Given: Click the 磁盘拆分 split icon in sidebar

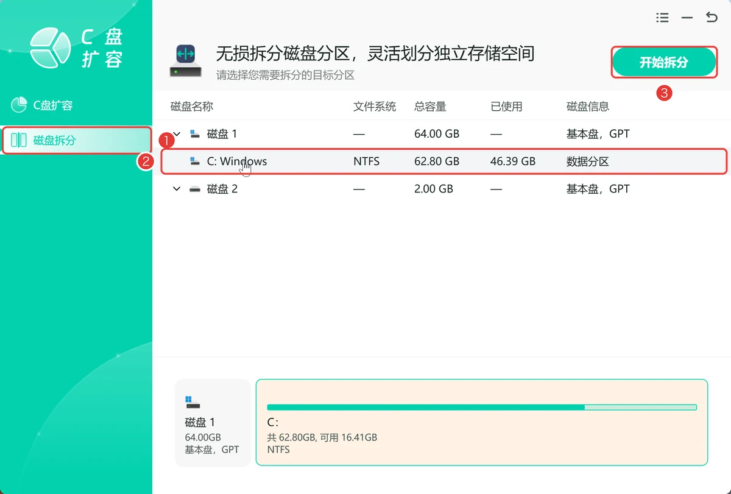Looking at the screenshot, I should (x=19, y=140).
